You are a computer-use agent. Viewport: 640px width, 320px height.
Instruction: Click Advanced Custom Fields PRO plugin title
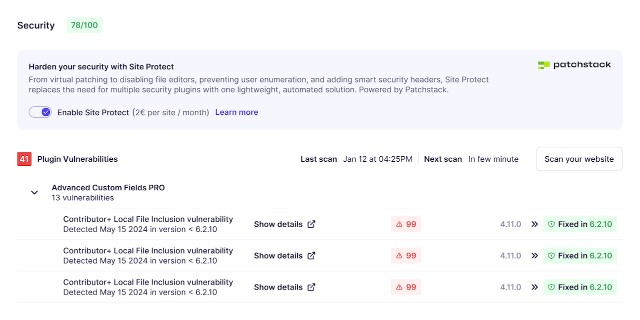108,188
